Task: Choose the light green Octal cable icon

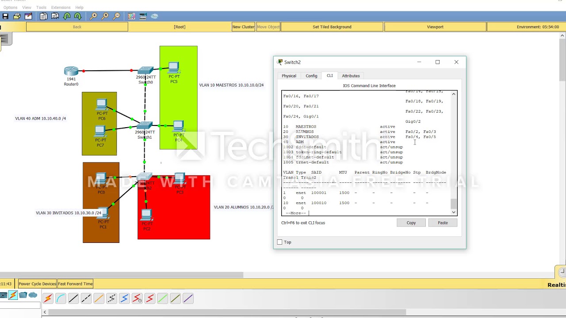Action: point(163,299)
